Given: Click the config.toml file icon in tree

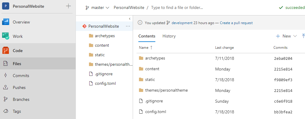Looking at the screenshot, I should click(91, 83).
